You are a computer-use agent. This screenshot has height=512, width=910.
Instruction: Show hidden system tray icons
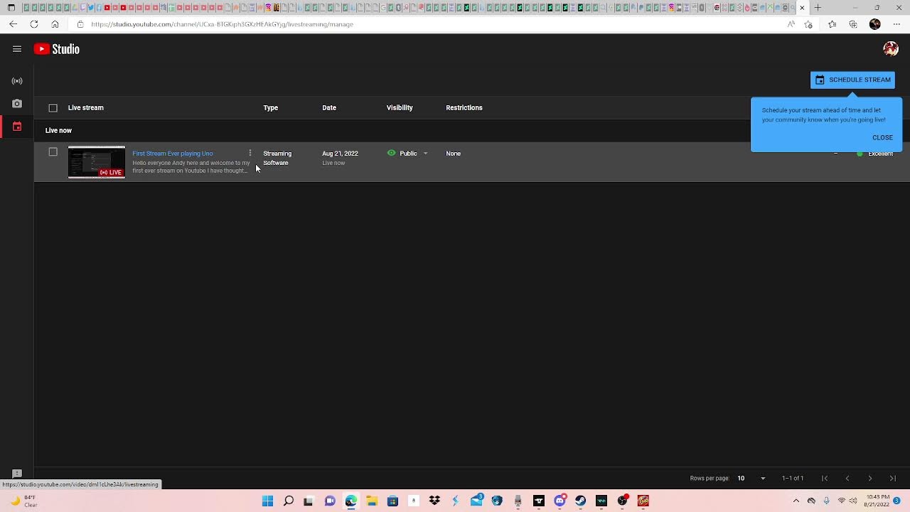point(796,501)
